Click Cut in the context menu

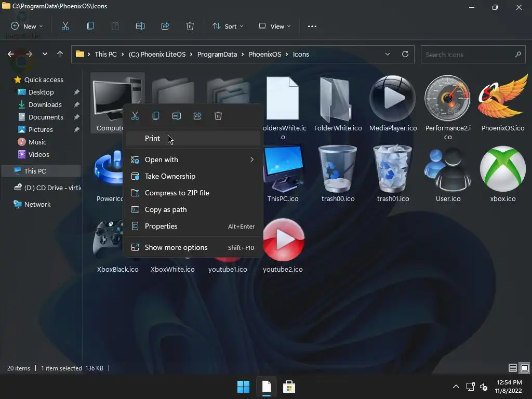pyautogui.click(x=135, y=116)
